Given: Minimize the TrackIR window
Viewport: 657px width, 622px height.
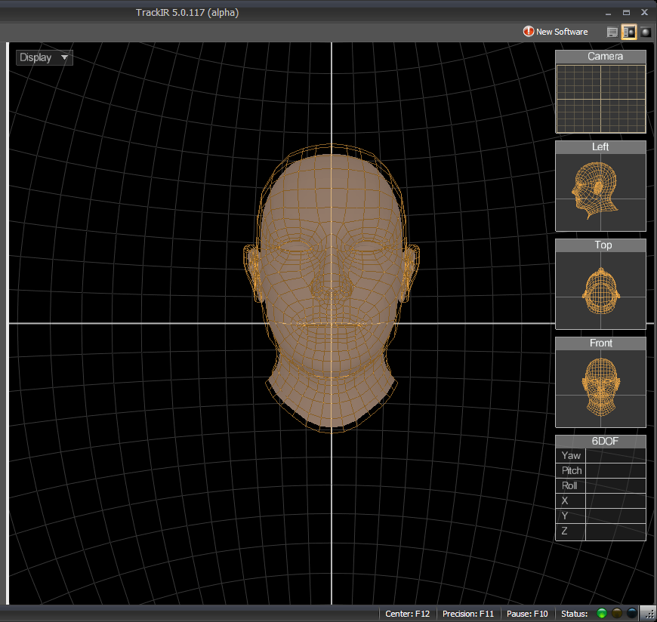Looking at the screenshot, I should point(608,13).
